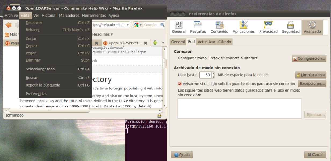Click inside the cache size input field
Image resolution: width=331 pixels, height=161 pixels.
205,75
